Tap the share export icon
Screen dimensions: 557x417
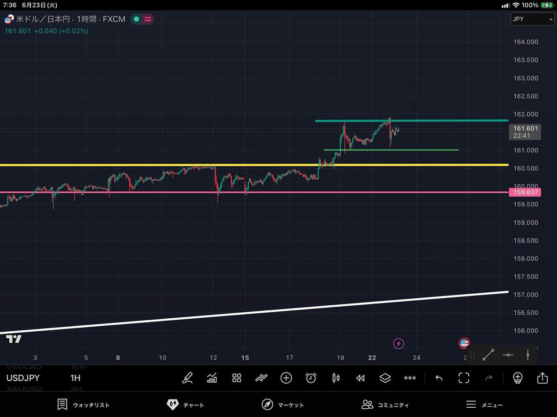click(x=542, y=378)
